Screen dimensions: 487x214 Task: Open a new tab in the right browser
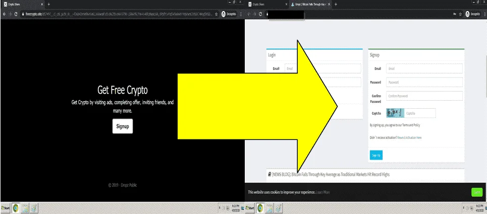[336, 5]
